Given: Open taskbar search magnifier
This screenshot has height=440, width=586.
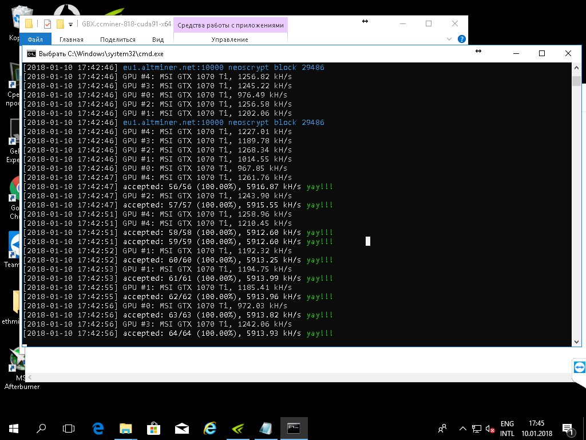Looking at the screenshot, I should pos(41,429).
